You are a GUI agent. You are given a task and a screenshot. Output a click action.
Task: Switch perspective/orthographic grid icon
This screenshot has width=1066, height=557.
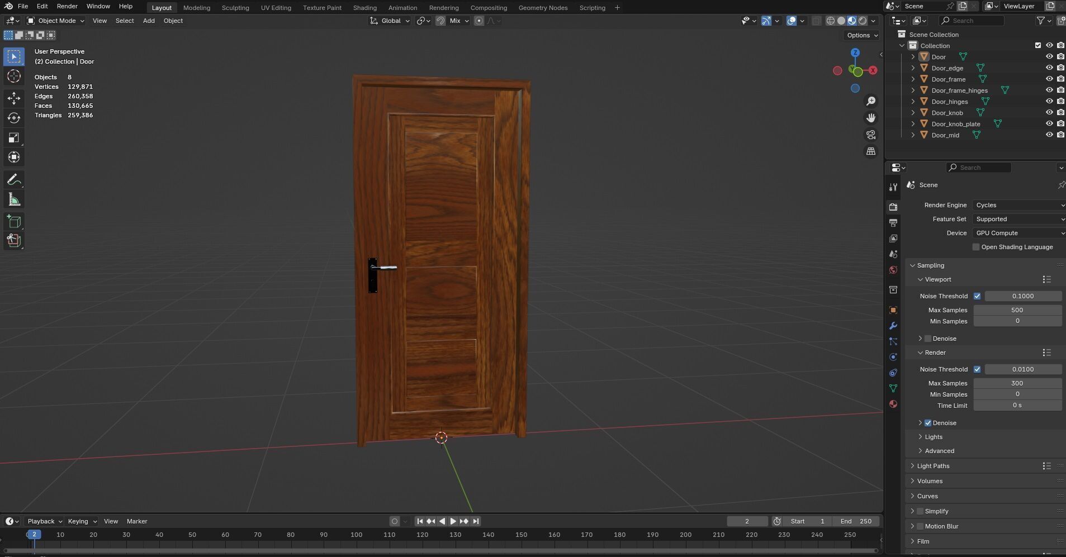tap(871, 151)
